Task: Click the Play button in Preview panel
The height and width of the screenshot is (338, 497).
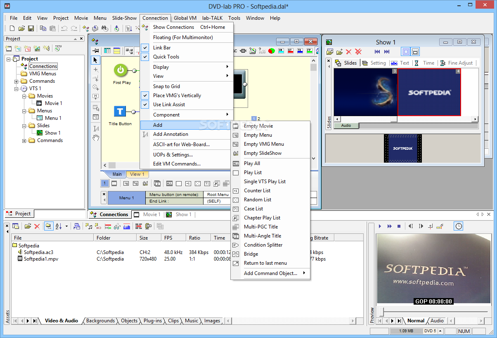Action: pos(380,226)
